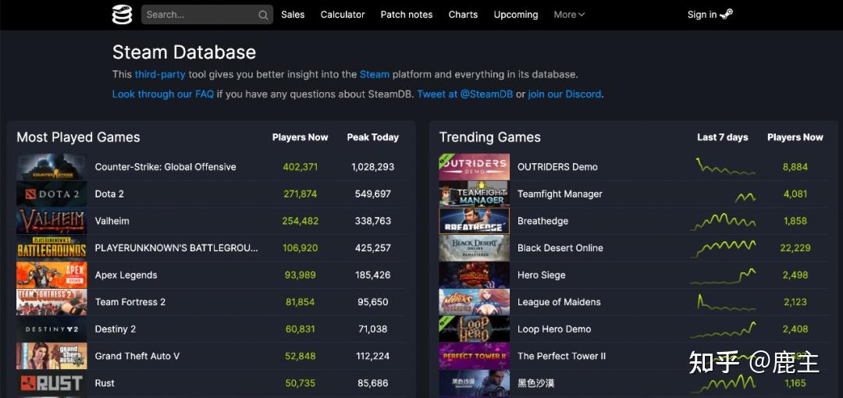This screenshot has width=843, height=398.
Task: Click the Breathedge thumbnail
Action: tap(475, 221)
